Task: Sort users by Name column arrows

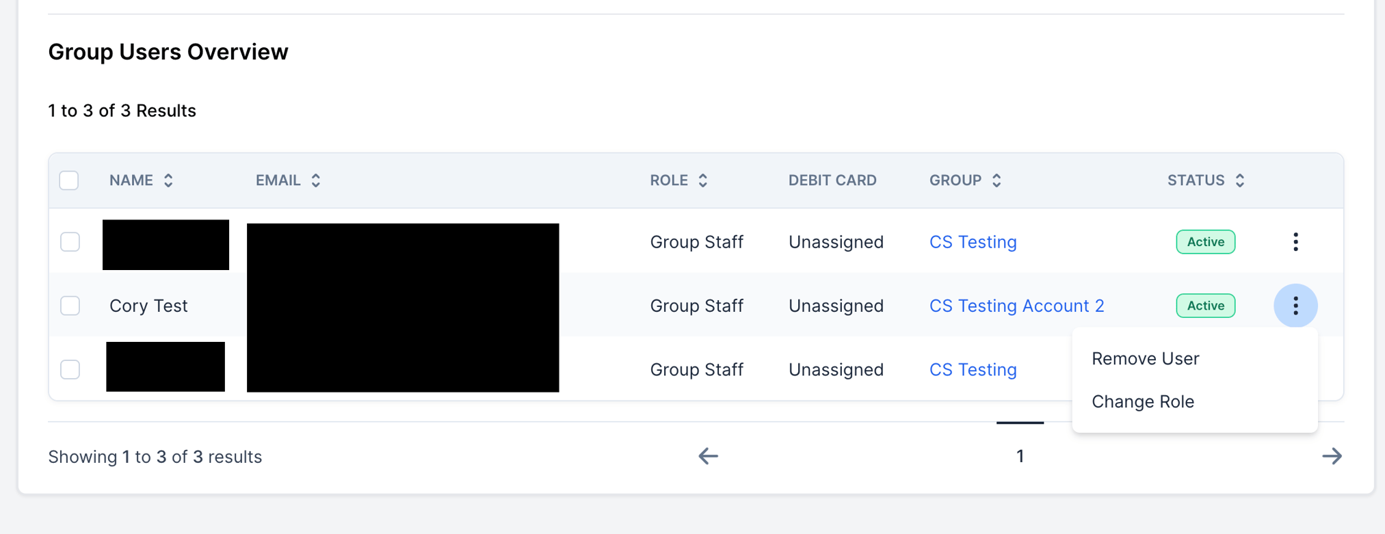Action: coord(168,181)
